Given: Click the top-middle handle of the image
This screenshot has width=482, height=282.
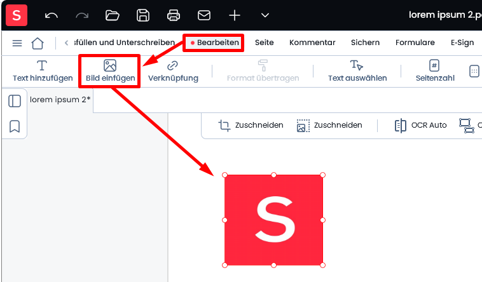Looking at the screenshot, I should click(273, 175).
